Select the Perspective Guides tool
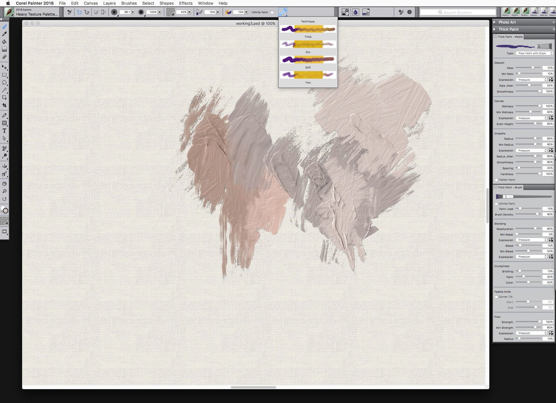Screen dimensions: 556x403 (4, 174)
